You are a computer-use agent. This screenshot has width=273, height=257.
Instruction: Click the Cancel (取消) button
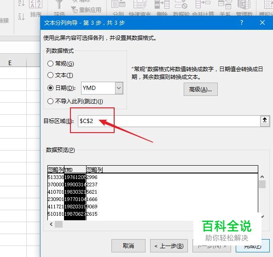click(x=128, y=246)
